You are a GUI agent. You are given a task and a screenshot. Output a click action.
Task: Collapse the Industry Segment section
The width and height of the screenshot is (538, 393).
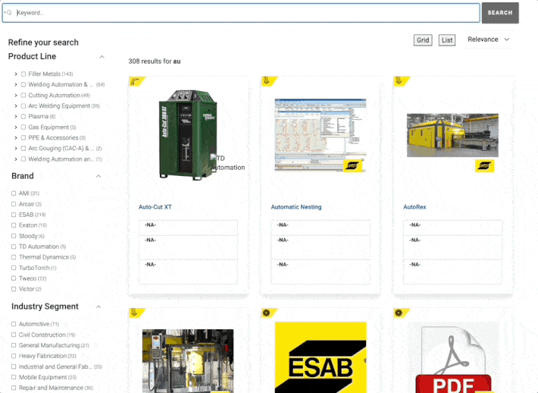[99, 307]
